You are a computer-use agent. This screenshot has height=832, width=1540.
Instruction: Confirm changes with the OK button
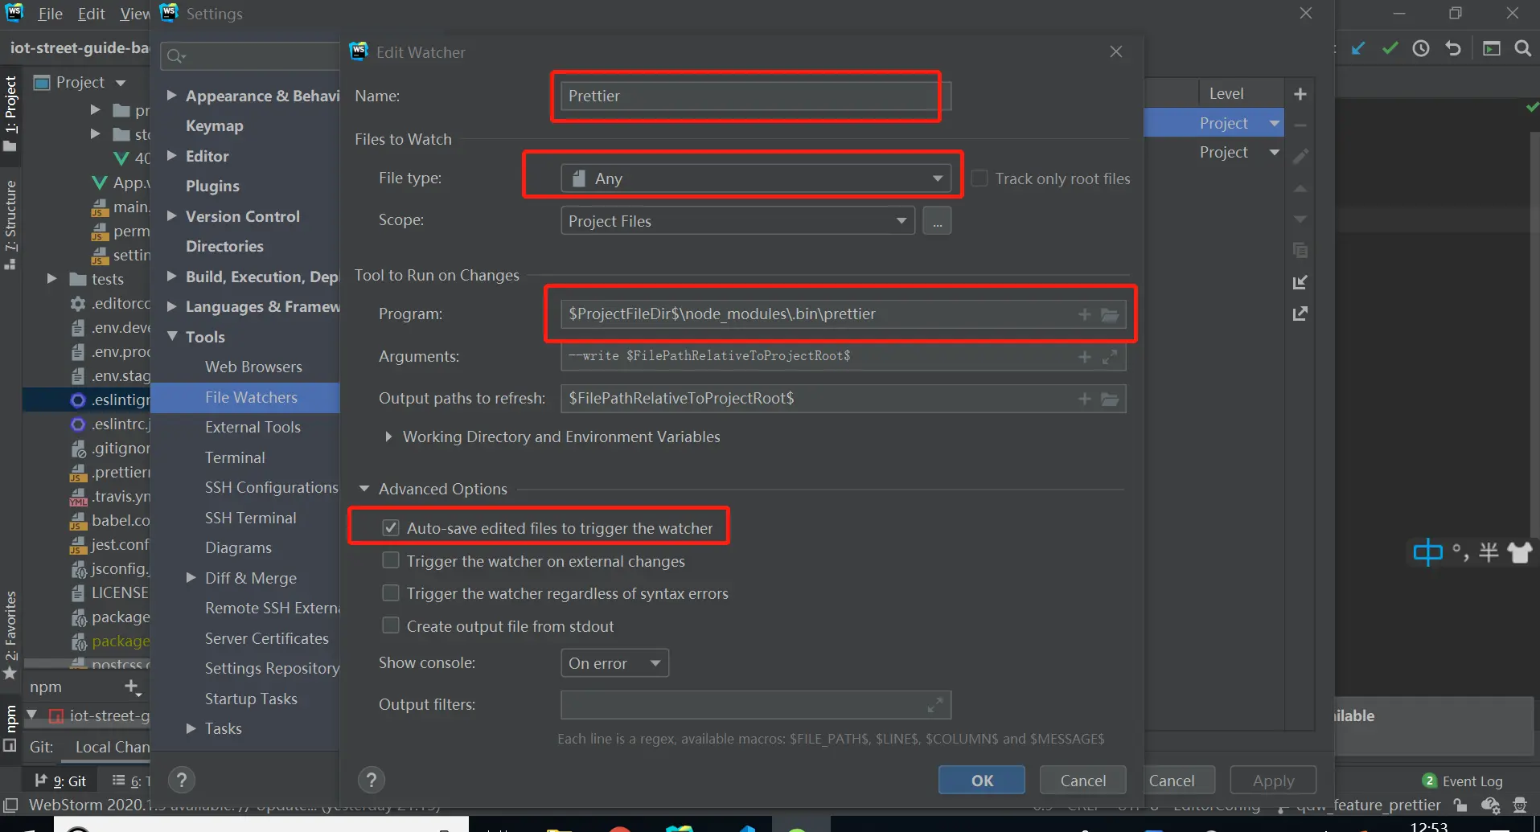point(980,779)
